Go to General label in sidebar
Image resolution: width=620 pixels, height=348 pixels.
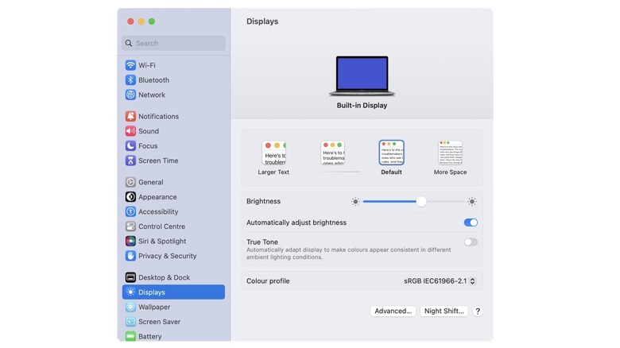tap(151, 182)
